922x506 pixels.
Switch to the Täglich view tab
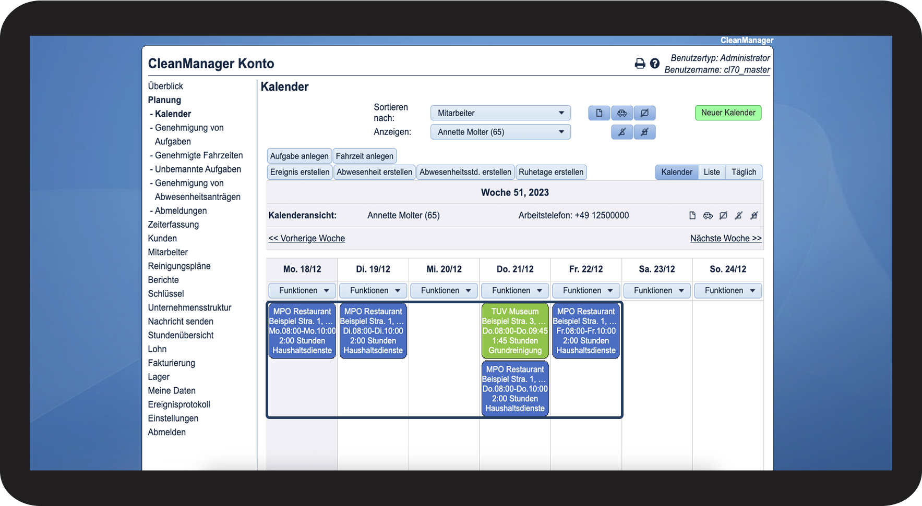point(744,172)
